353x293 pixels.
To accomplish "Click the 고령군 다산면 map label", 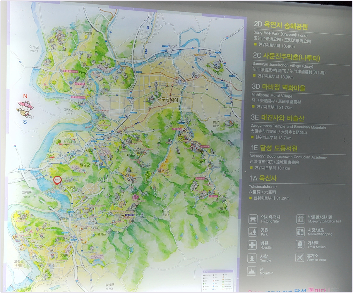I will [68, 112].
